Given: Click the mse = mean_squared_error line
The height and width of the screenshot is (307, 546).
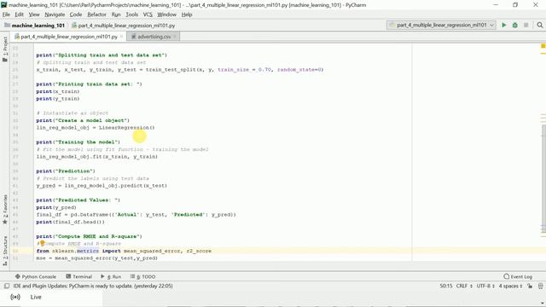Looking at the screenshot, I should click(96, 258).
